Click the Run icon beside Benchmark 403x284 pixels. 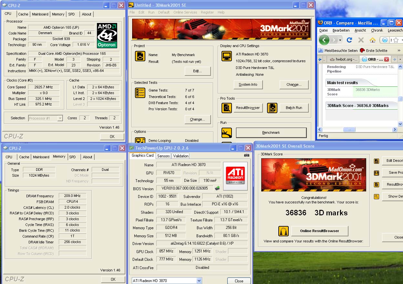tap(227, 132)
